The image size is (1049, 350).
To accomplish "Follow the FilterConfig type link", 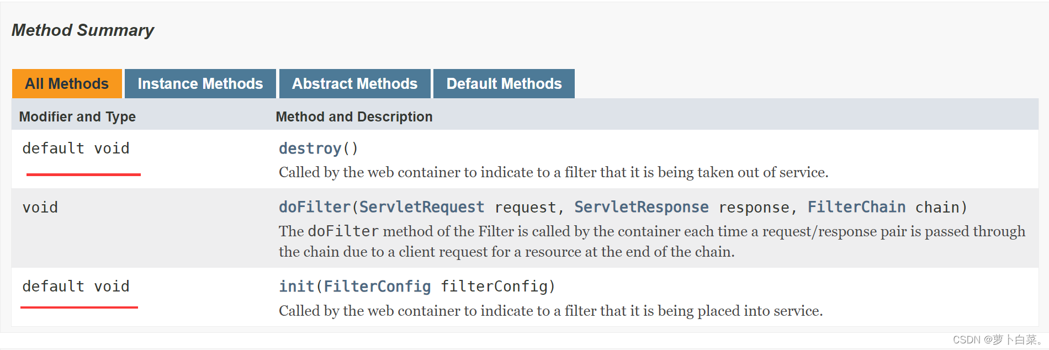I will tap(377, 287).
